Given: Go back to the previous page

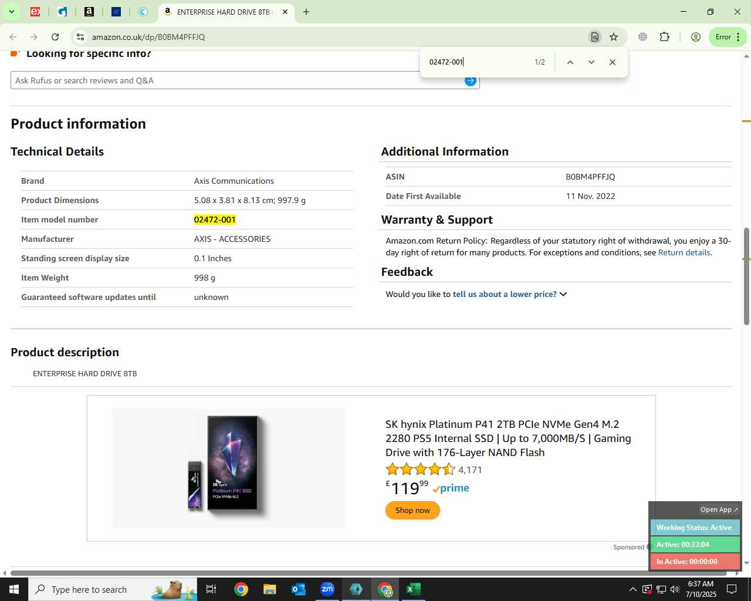Looking at the screenshot, I should [x=13, y=37].
